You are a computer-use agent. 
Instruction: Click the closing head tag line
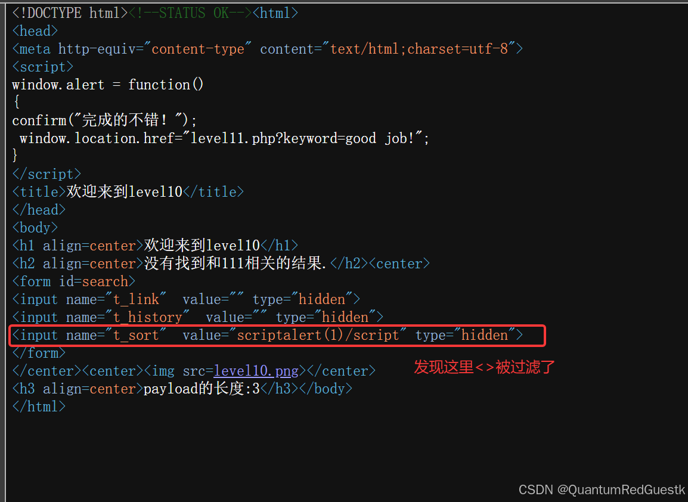point(39,210)
